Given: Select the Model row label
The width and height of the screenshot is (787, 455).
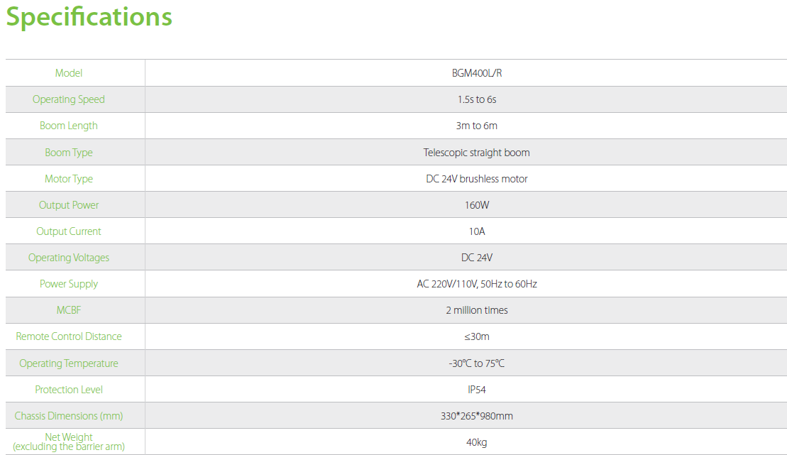Looking at the screenshot, I should (69, 73).
